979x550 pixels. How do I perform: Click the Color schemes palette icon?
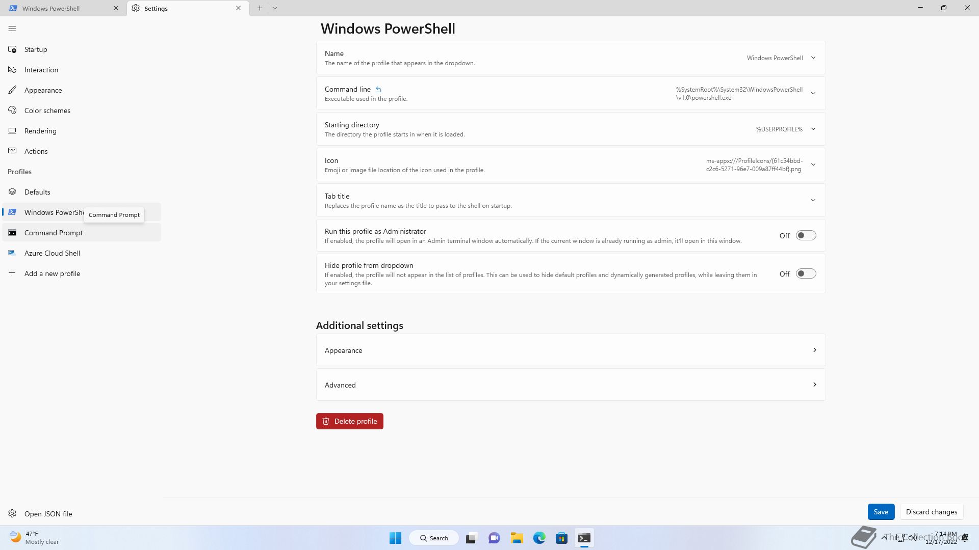coord(12,111)
